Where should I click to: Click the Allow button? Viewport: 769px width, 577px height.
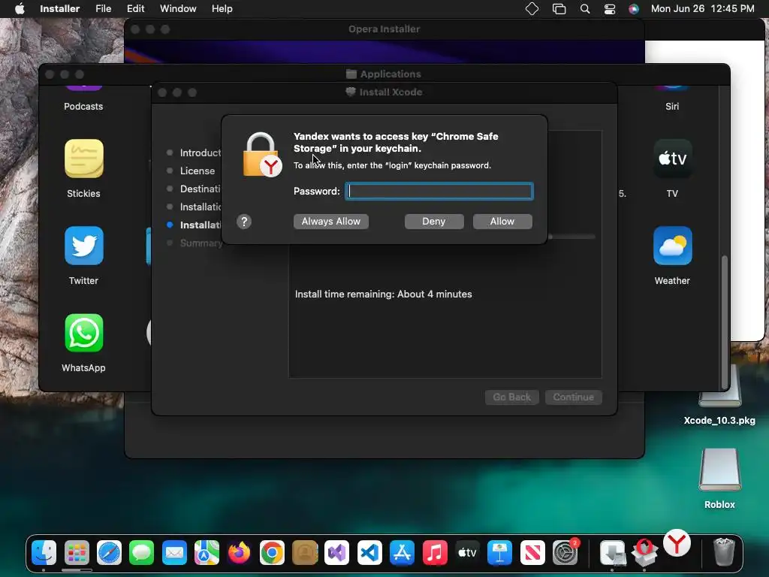click(x=502, y=222)
